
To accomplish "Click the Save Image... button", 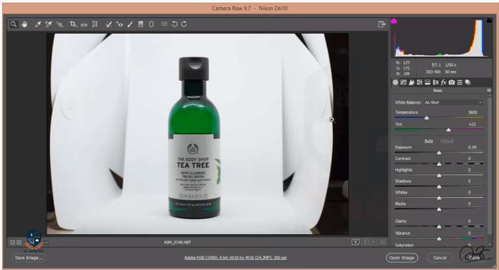I will (x=29, y=258).
